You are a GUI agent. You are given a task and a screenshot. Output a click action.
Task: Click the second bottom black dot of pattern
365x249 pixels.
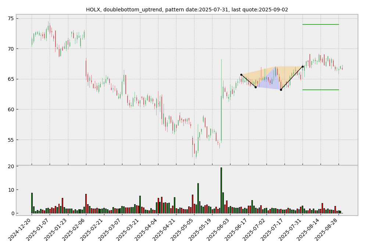[281, 90]
